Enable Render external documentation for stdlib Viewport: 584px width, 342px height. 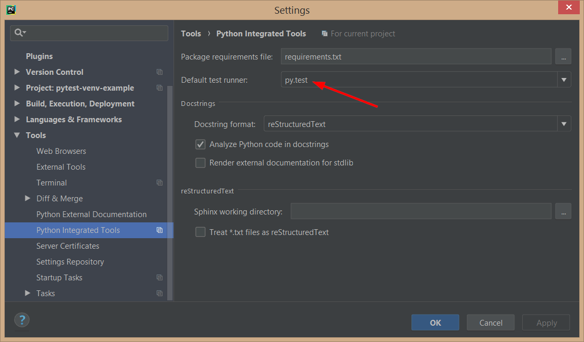200,163
